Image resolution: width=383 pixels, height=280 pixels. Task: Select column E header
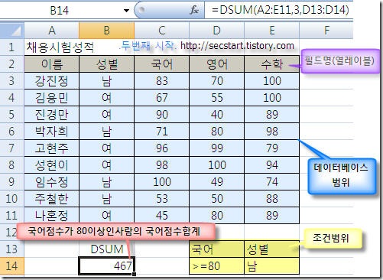point(272,31)
